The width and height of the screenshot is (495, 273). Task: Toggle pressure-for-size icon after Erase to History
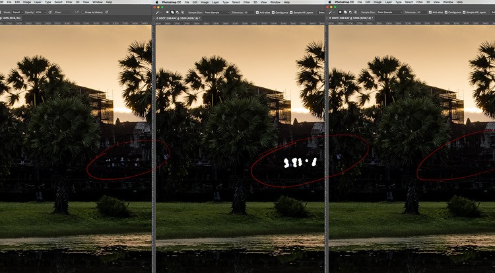pos(107,13)
